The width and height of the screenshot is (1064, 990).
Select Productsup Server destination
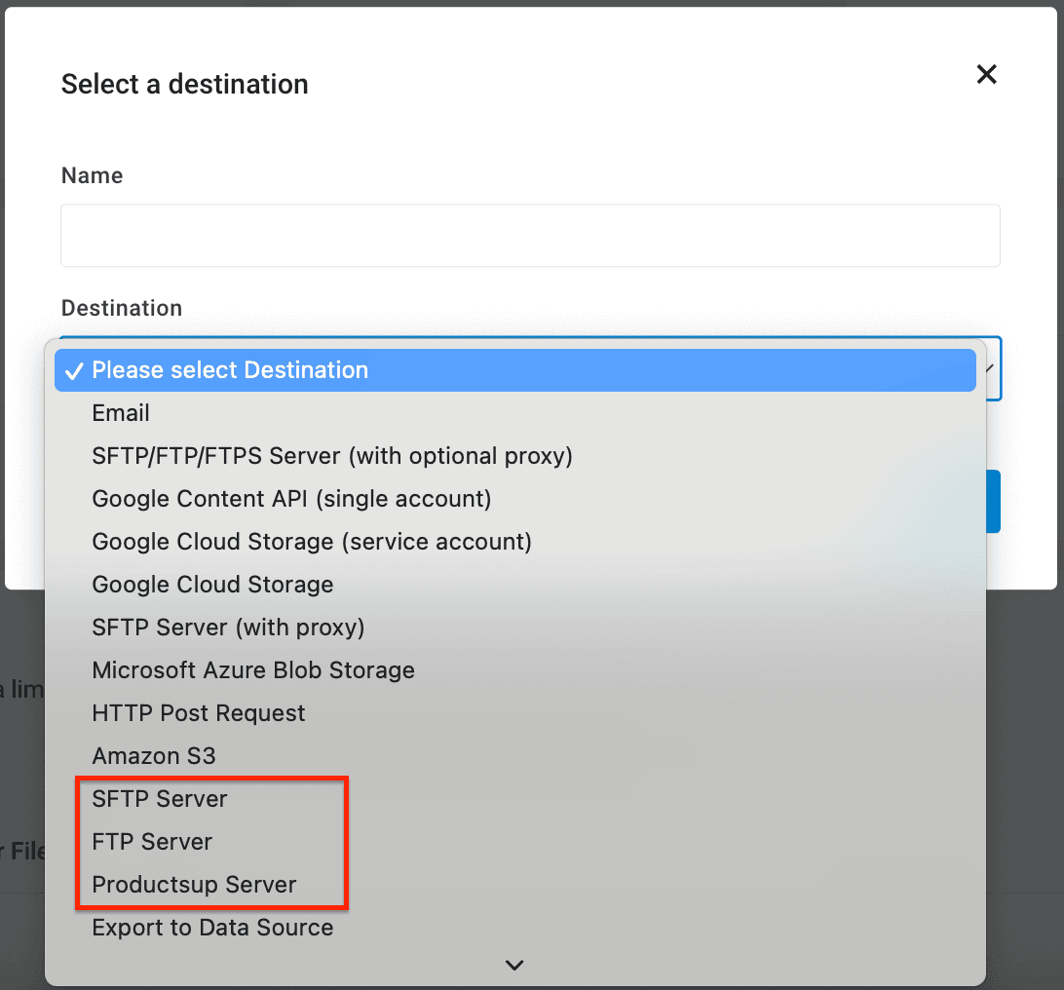point(194,885)
